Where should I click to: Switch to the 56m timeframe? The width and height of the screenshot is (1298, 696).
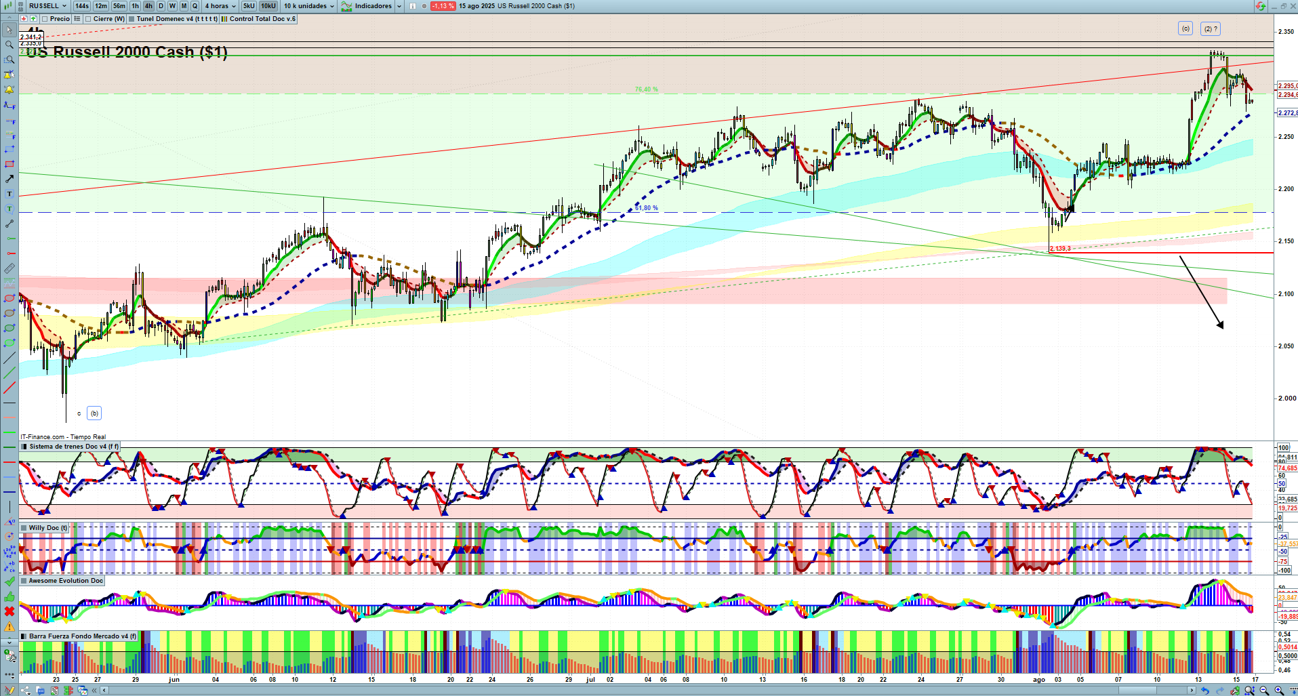119,6
